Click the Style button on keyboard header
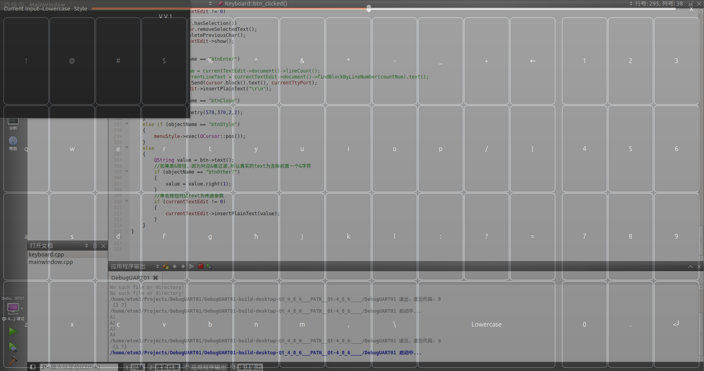 (x=81, y=9)
